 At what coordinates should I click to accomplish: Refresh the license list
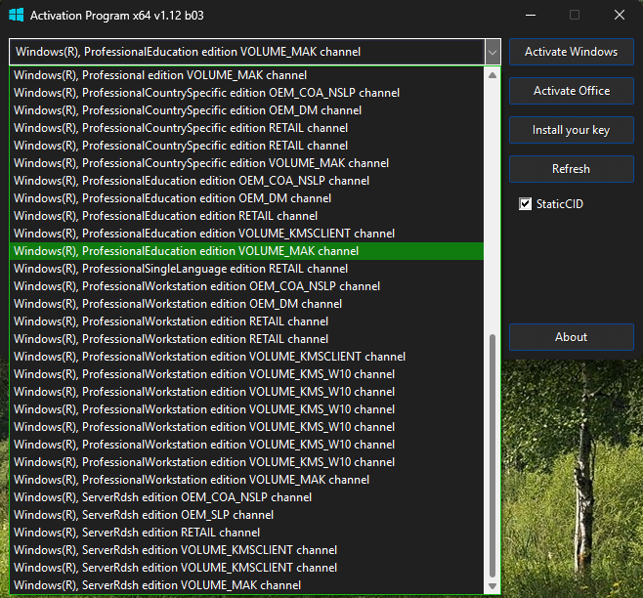pos(572,169)
